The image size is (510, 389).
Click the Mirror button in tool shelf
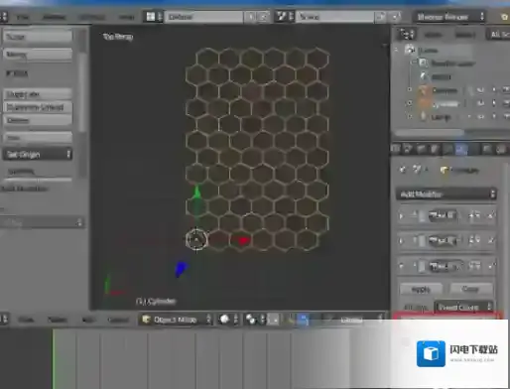click(x=38, y=54)
